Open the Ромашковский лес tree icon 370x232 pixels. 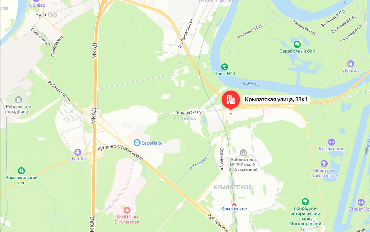(x=21, y=170)
